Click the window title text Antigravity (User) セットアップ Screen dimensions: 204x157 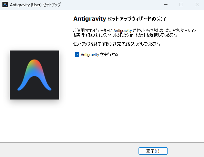pyautogui.click(x=35, y=5)
